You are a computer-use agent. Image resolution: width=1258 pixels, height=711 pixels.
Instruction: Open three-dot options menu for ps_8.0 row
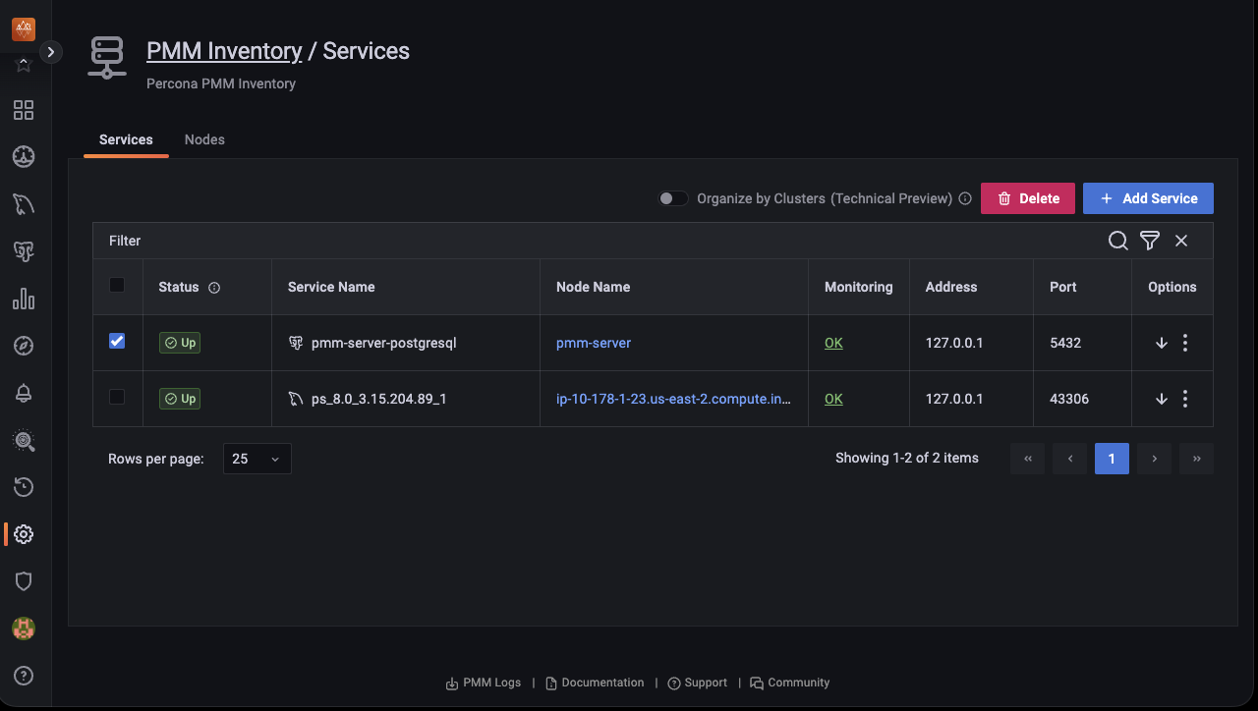(1185, 399)
